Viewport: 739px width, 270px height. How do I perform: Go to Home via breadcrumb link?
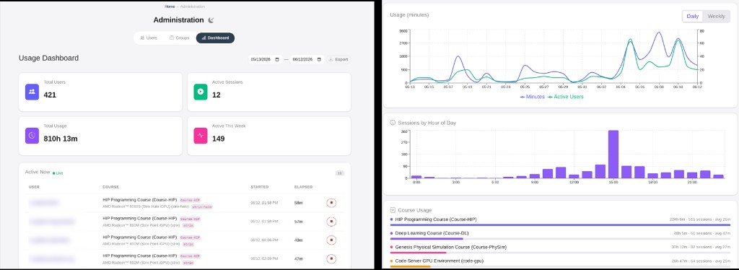170,6
